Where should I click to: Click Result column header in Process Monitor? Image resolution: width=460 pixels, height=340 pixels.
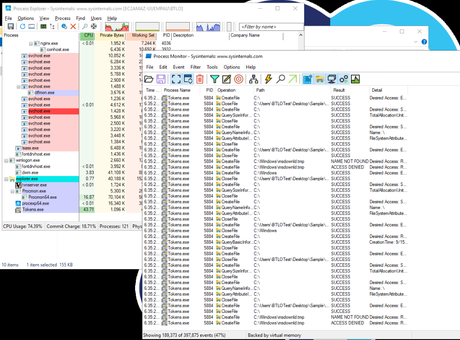coord(350,90)
